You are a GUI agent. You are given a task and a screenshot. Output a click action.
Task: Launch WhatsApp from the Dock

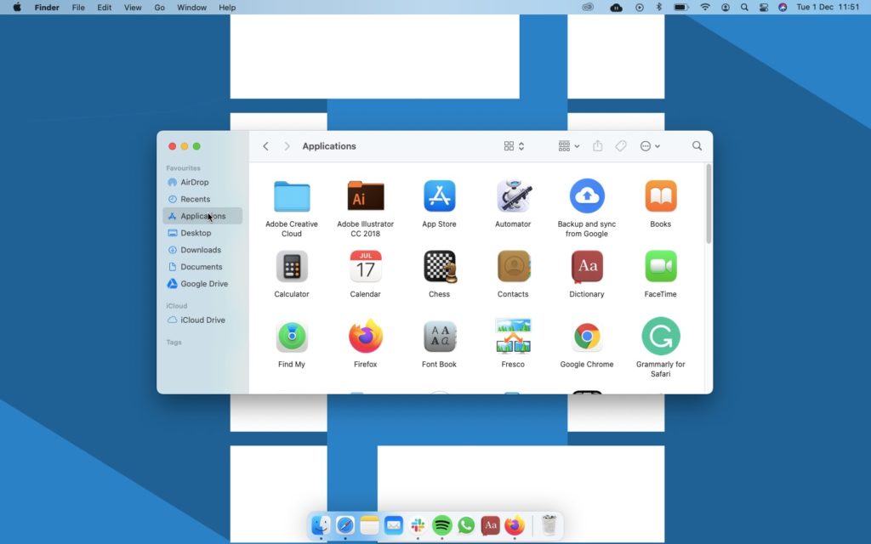(x=466, y=525)
